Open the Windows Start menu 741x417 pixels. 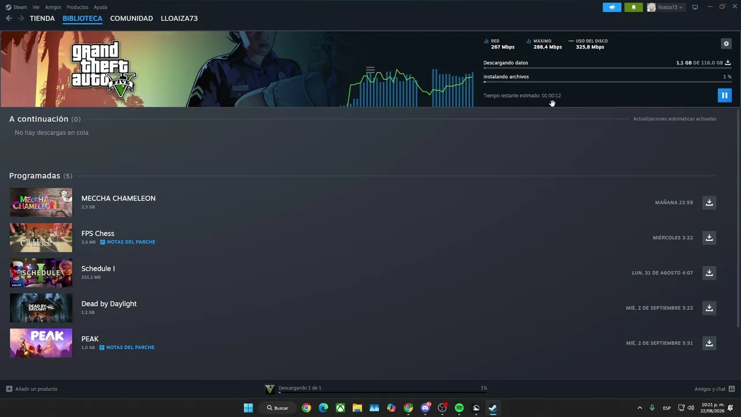pos(248,408)
